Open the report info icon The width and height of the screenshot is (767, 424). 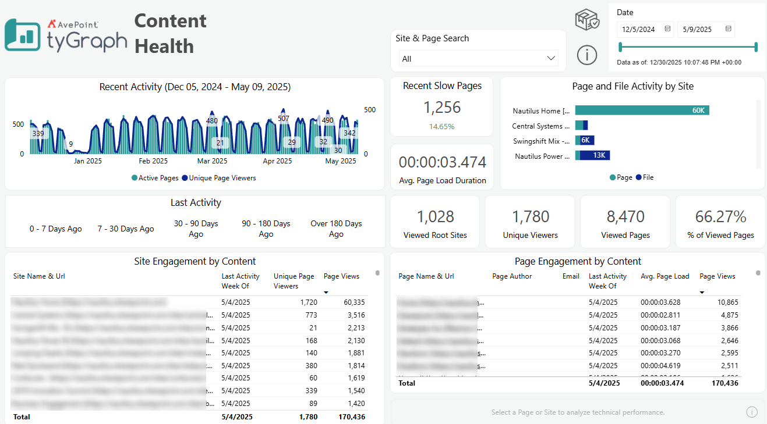click(586, 55)
